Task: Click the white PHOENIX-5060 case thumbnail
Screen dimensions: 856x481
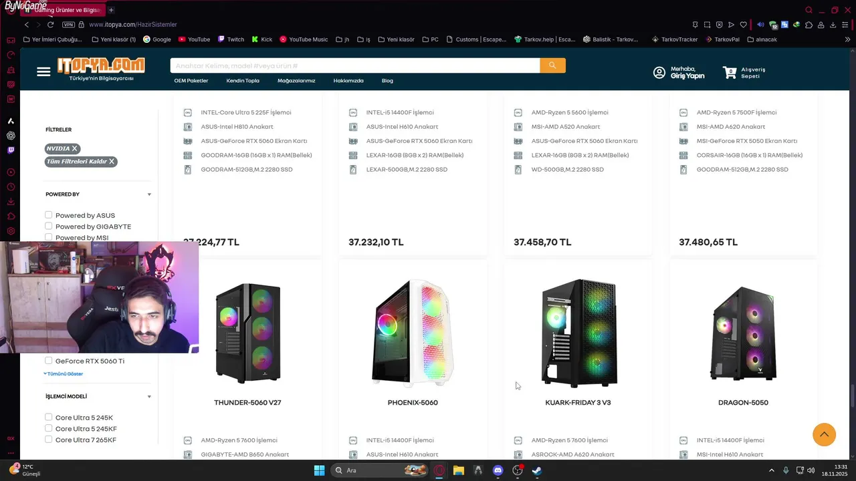Action: click(413, 333)
